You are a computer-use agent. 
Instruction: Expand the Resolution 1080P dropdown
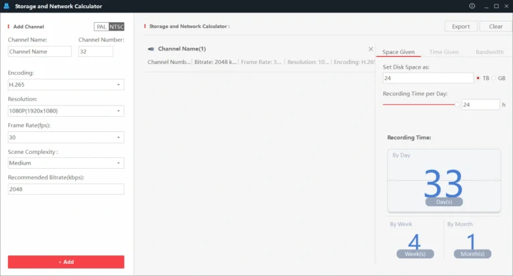[65, 111]
